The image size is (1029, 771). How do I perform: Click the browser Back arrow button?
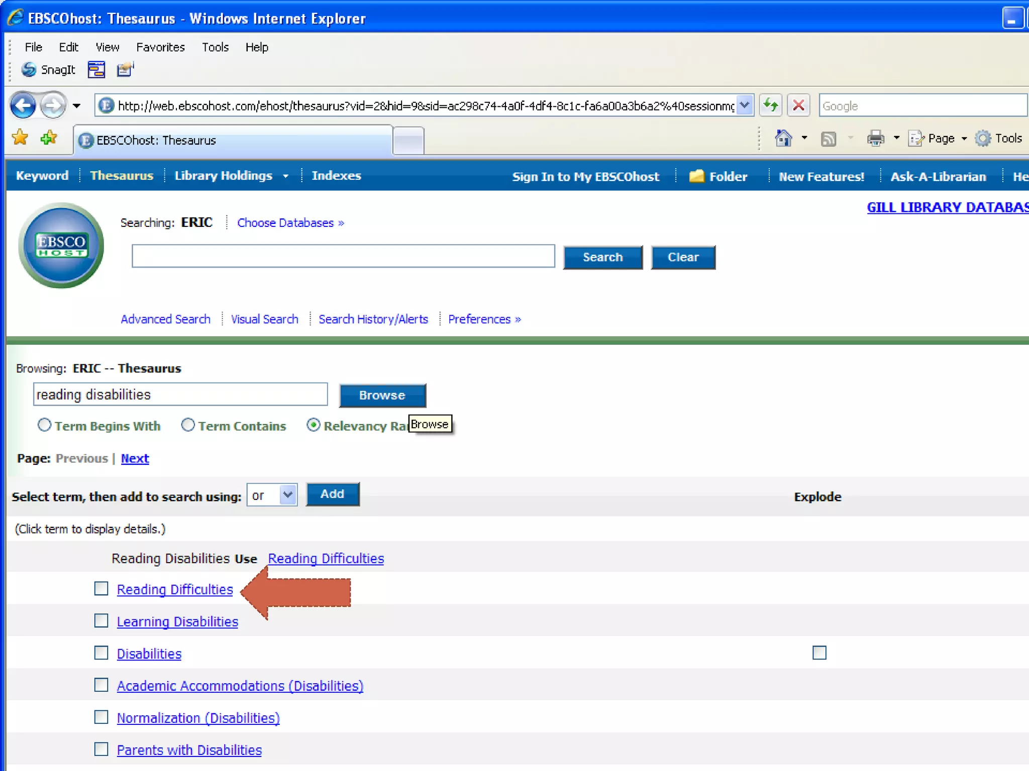23,106
